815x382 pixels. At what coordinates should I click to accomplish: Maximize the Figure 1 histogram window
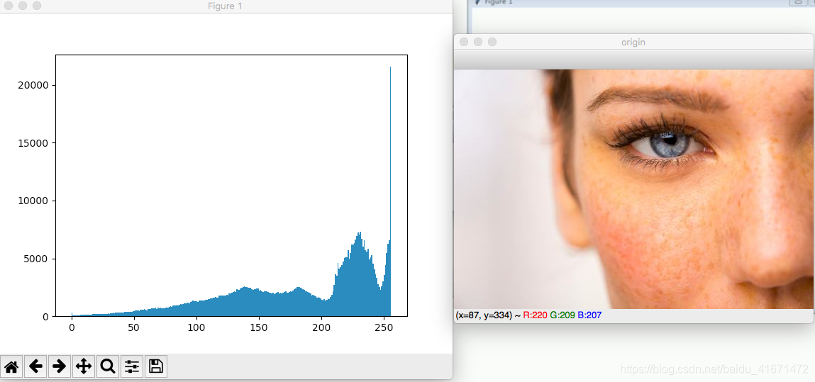point(36,6)
